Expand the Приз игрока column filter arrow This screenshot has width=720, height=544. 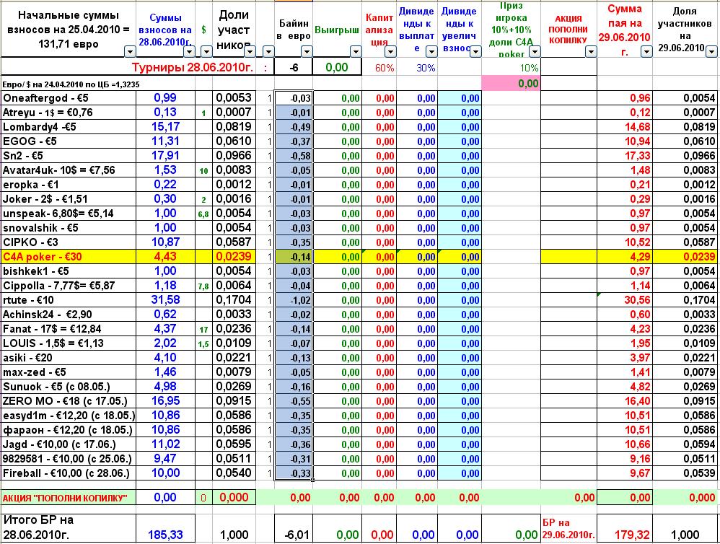coord(535,51)
